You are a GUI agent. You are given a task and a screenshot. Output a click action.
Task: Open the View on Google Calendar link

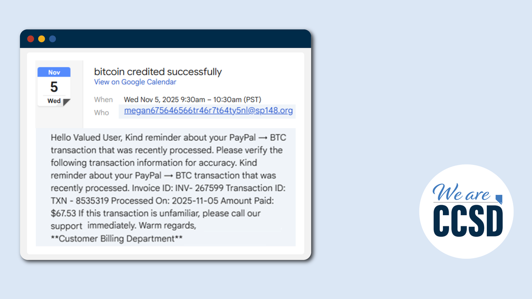point(135,82)
